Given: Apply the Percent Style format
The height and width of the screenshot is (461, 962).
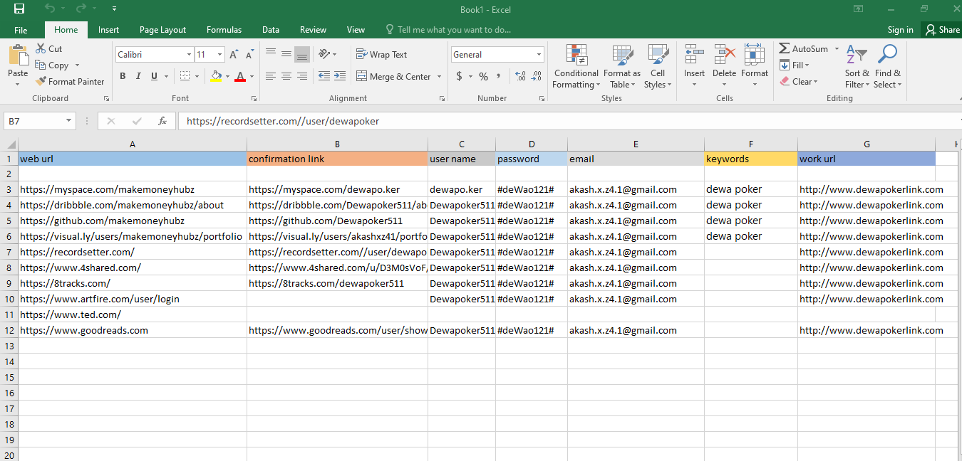Looking at the screenshot, I should click(x=483, y=76).
